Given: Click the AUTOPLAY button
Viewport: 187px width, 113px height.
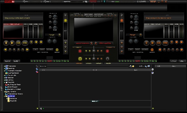Looking at the screenshot, I should 99,14.
